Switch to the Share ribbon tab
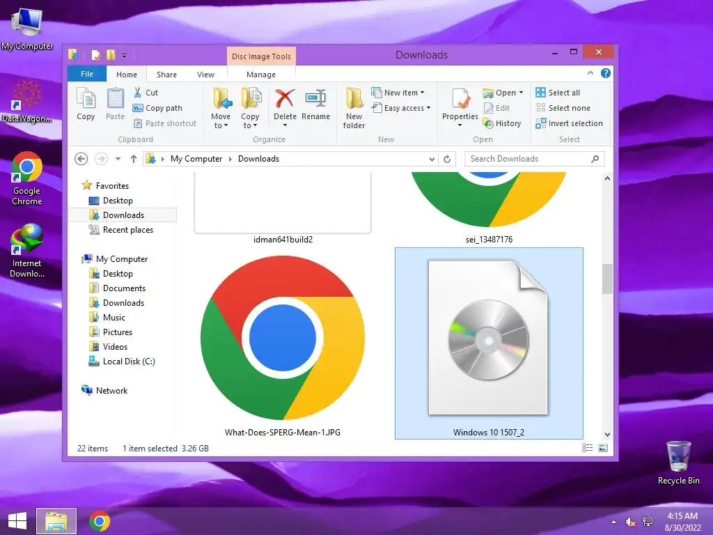713x535 pixels. click(166, 75)
